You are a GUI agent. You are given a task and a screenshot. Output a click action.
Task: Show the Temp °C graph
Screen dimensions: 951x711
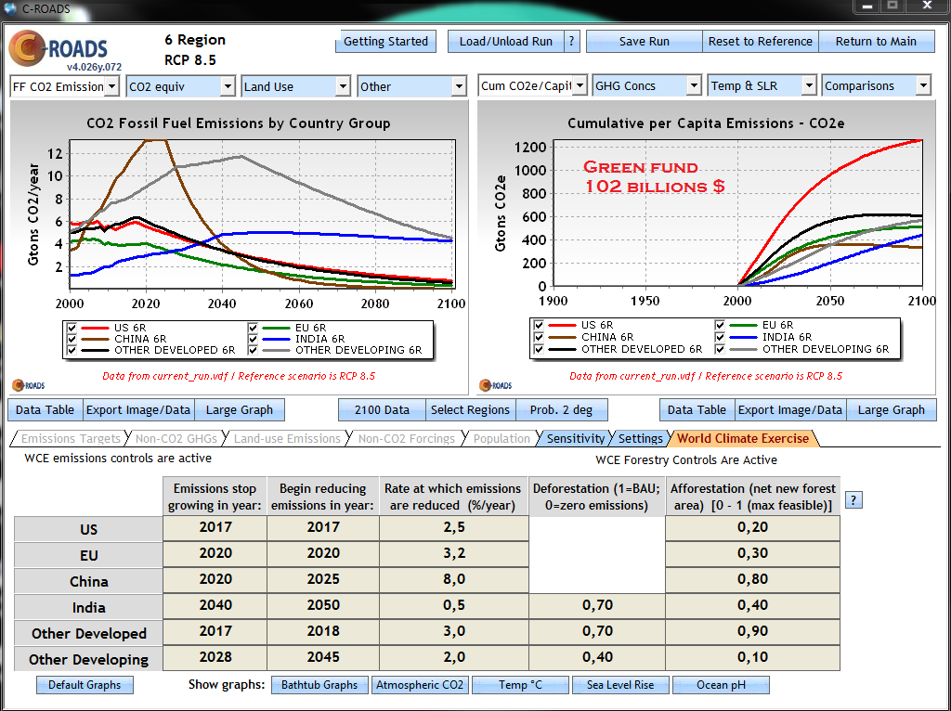pyautogui.click(x=520, y=685)
